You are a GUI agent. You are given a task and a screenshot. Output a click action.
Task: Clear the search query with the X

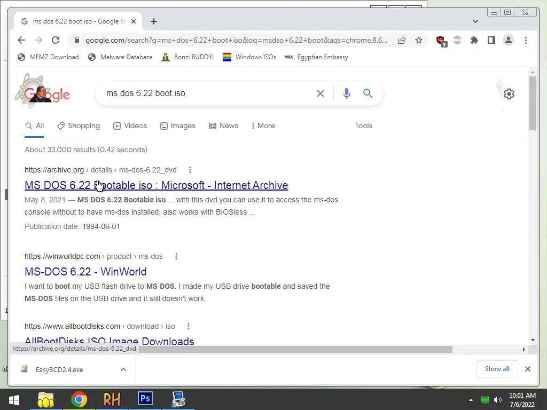pyautogui.click(x=321, y=93)
